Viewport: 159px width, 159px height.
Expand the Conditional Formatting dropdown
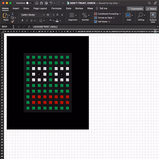click(120, 14)
